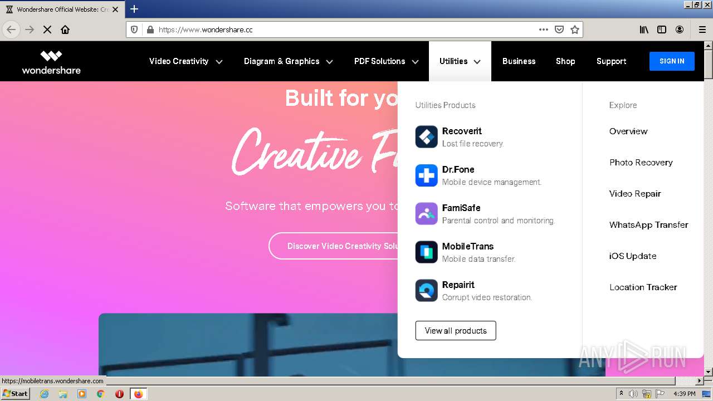Open Location Tracker link

click(643, 287)
